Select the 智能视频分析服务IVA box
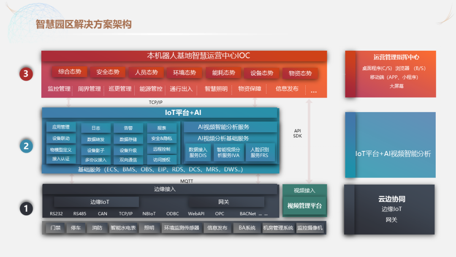Image resolution: width=456 pixels, height=257 pixels. 228,153
